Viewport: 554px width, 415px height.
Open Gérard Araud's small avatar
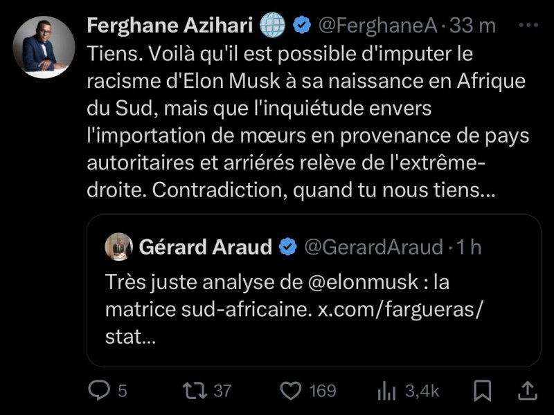coord(118,247)
